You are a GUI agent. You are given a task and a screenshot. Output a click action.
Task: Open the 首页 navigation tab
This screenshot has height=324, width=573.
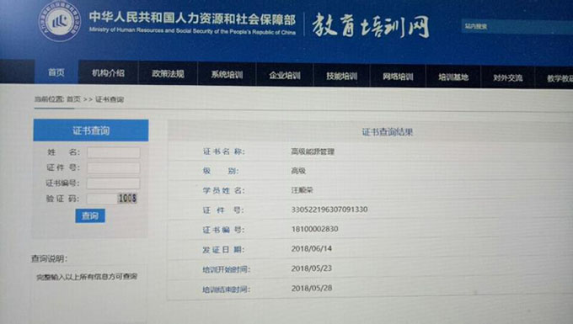point(56,72)
